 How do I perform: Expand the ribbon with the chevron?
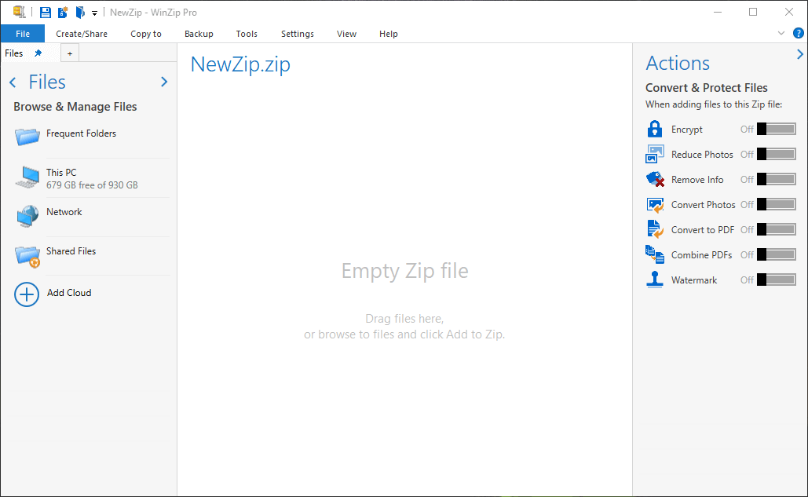point(781,34)
